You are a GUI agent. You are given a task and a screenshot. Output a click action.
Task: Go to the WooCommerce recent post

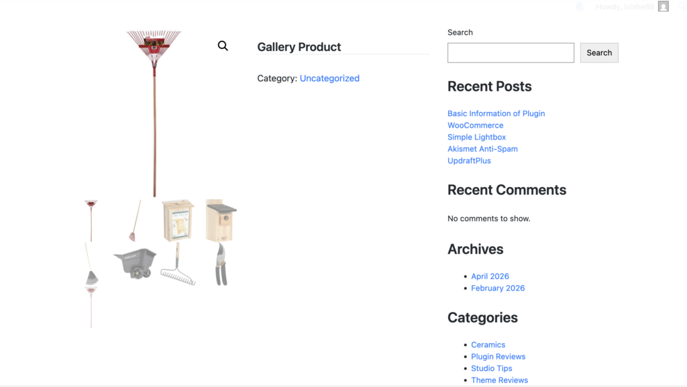(x=475, y=125)
